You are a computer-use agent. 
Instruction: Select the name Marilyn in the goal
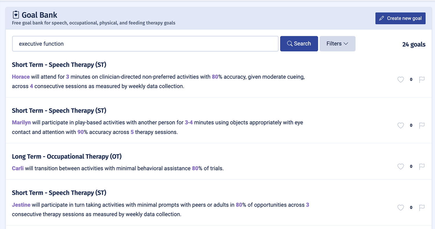pyautogui.click(x=21, y=122)
